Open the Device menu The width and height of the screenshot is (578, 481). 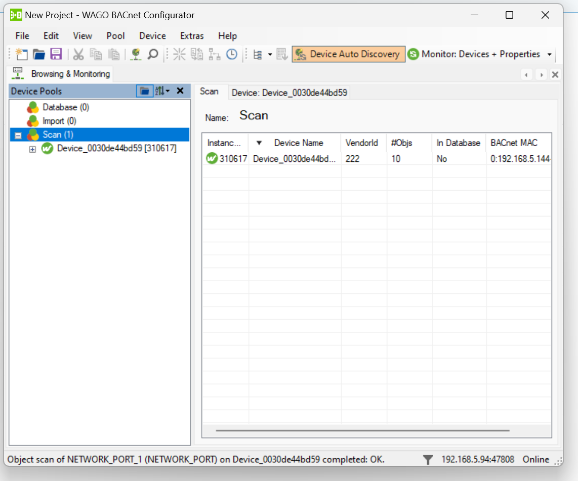152,36
